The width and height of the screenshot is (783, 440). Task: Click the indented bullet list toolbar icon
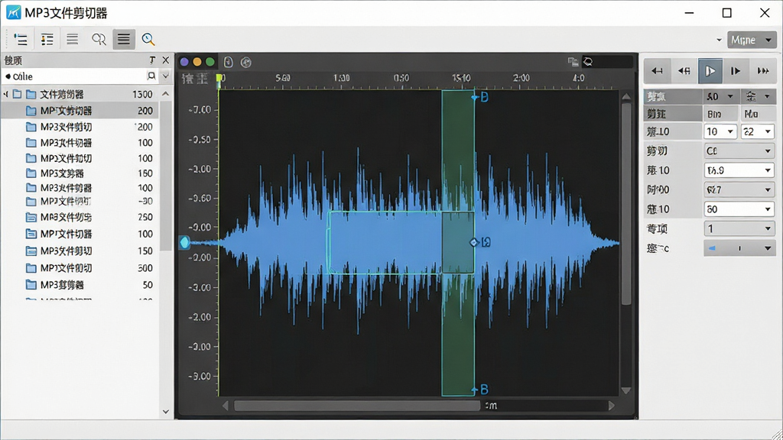click(21, 40)
